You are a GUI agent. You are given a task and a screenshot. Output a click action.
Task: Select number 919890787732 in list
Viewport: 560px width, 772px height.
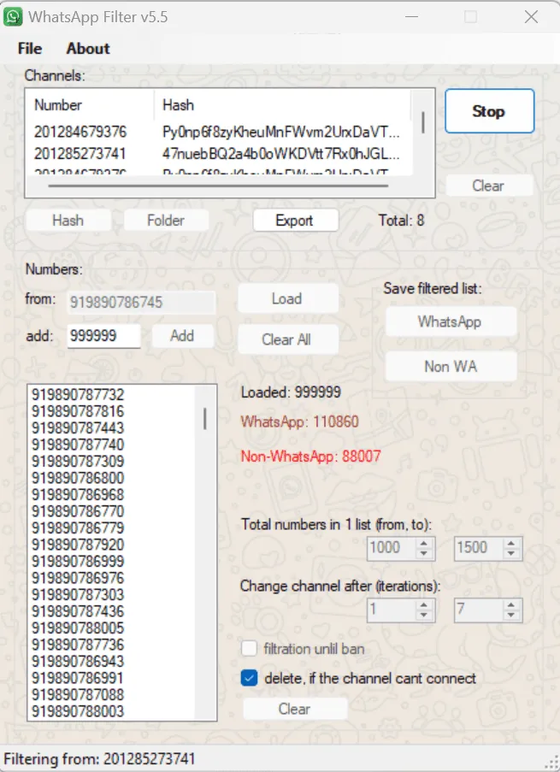click(x=78, y=395)
